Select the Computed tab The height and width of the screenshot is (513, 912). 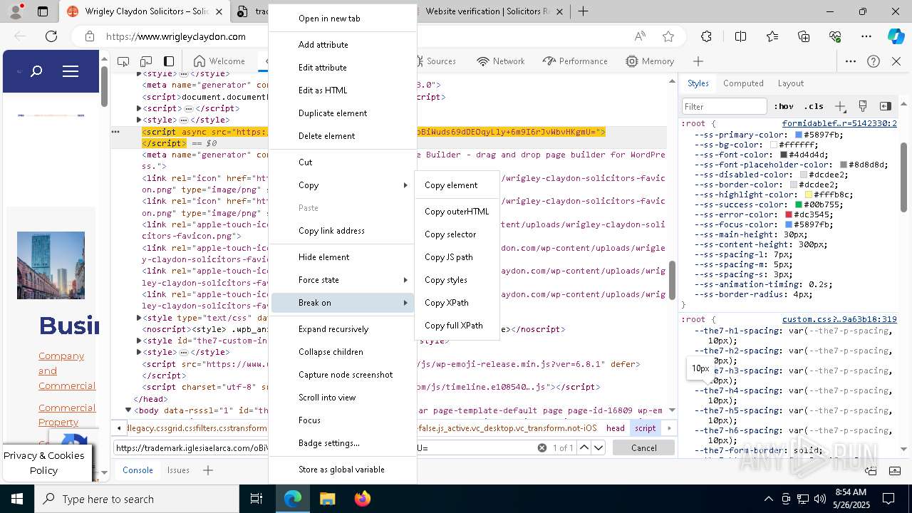tap(743, 83)
